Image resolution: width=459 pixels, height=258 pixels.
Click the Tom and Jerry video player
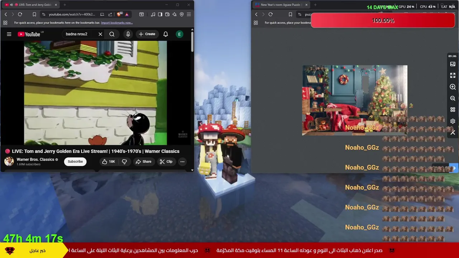pyautogui.click(x=95, y=93)
